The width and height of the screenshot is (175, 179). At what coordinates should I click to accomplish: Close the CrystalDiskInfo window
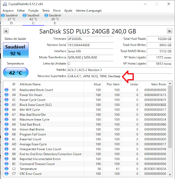pyautogui.click(x=169, y=4)
